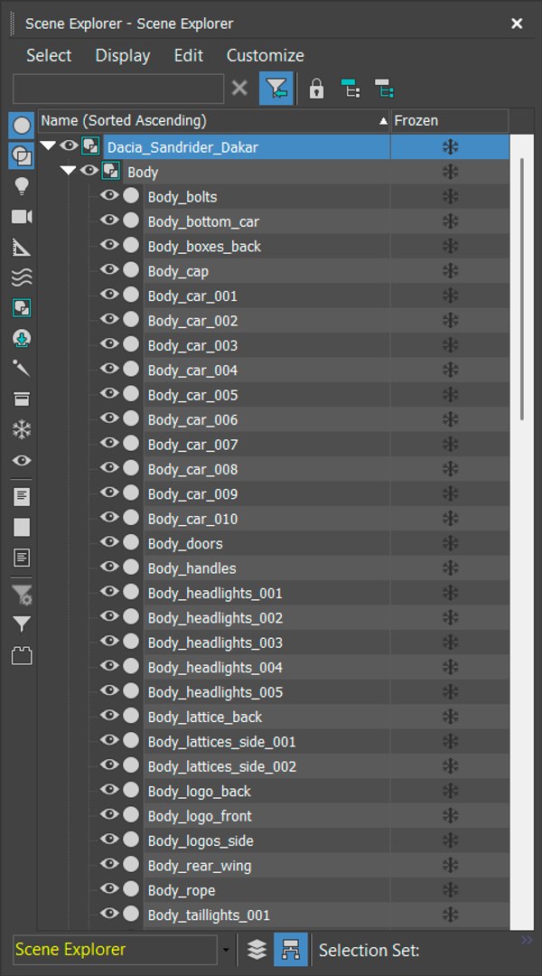Hide Body_bolts using its eye icon
542x976 pixels.
pos(109,195)
